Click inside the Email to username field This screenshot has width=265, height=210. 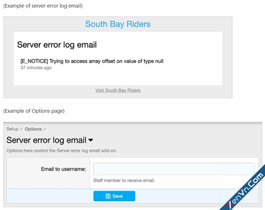pos(174,168)
